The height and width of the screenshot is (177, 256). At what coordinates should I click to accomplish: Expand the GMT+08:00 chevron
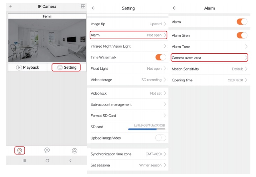(165, 154)
